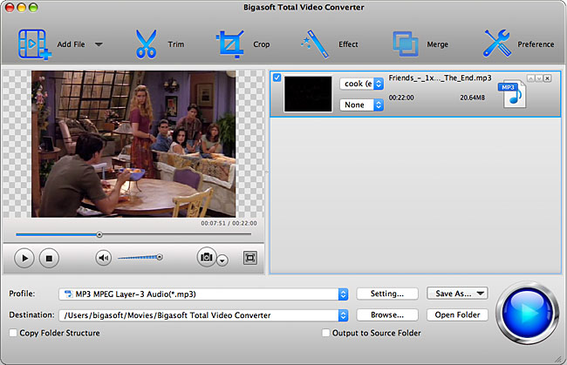The image size is (567, 365).
Task: Click the Merge label
Action: [x=437, y=44]
